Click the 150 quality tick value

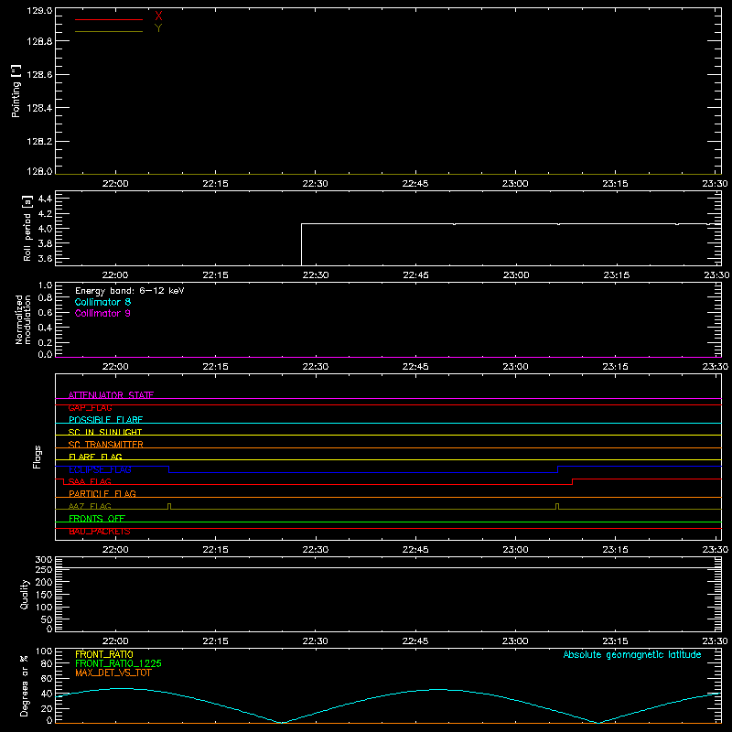(x=43, y=595)
